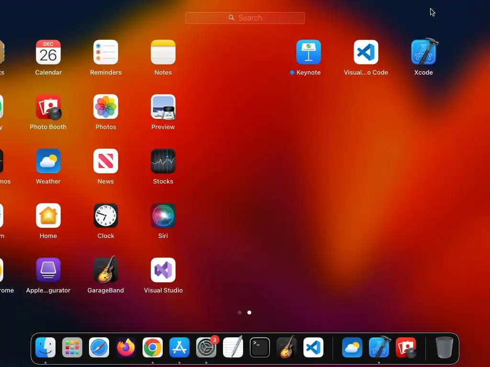The width and height of the screenshot is (490, 367).
Task: Open Calendar from Launchpad
Action: click(48, 52)
